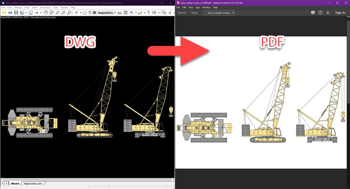Click the Print icon in DWGSee toolbar
The width and height of the screenshot is (350, 189).
(10, 13)
